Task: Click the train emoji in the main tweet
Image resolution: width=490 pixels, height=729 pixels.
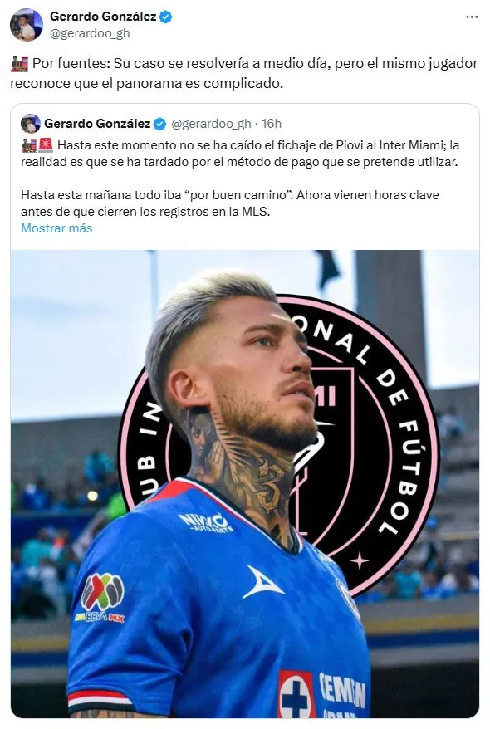Action: coord(20,64)
